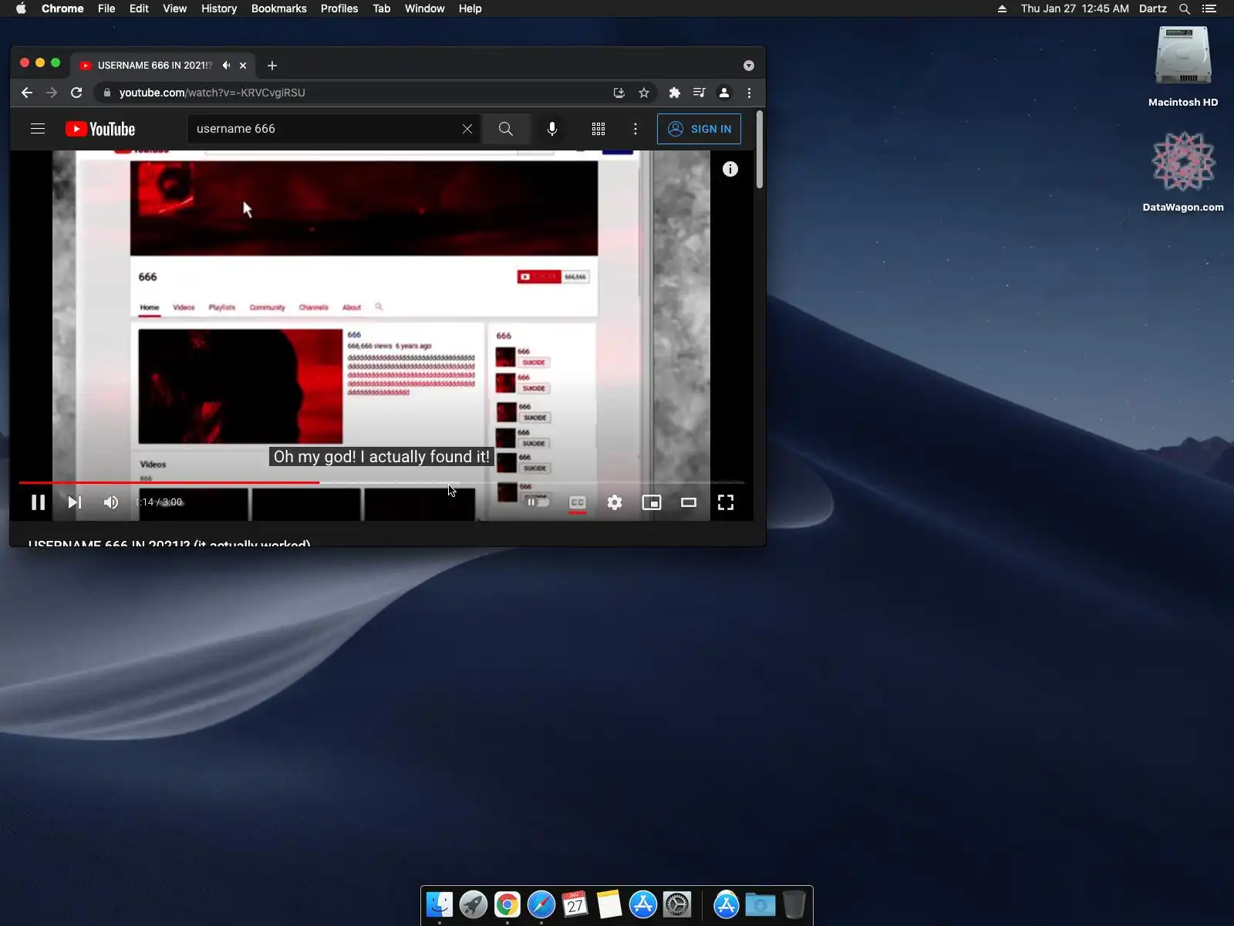Open the Edit menu
Image resolution: width=1234 pixels, height=926 pixels.
coord(139,8)
